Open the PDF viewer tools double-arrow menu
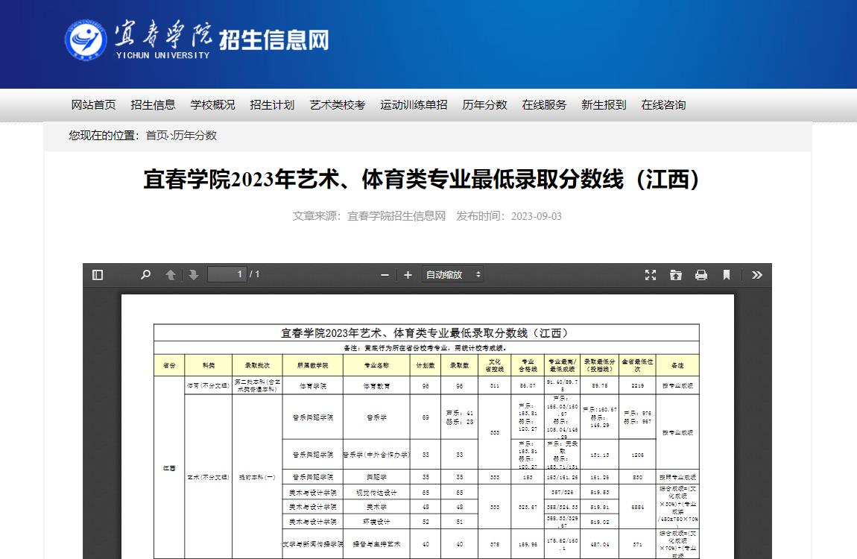857x559 pixels. coord(757,275)
